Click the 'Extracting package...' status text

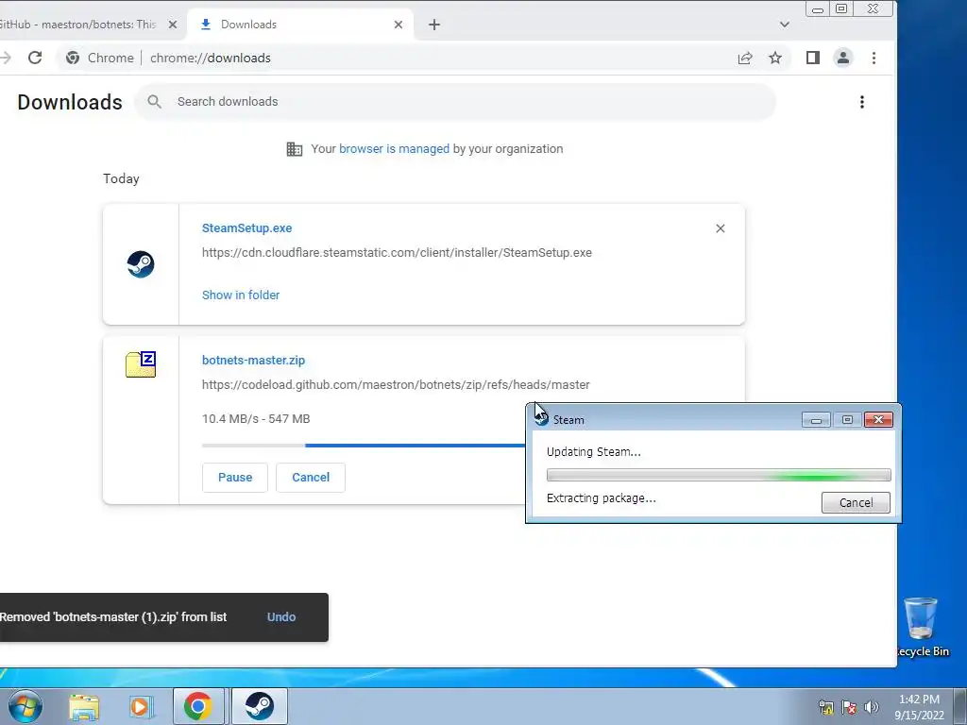click(602, 498)
